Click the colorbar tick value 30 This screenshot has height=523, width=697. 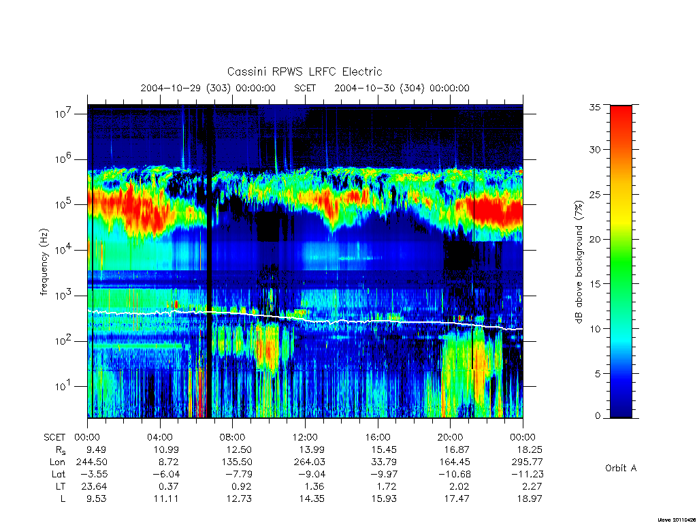[595, 149]
